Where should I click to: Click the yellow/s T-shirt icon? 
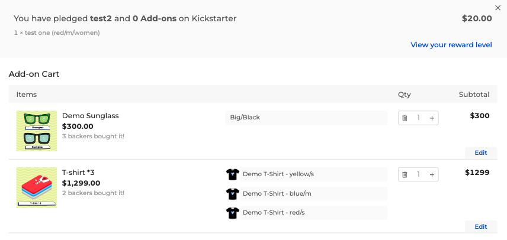pos(232,174)
